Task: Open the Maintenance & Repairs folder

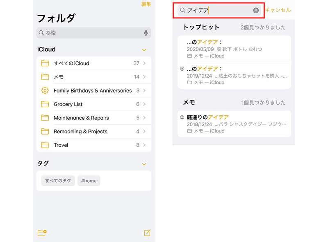Action: pos(93,118)
